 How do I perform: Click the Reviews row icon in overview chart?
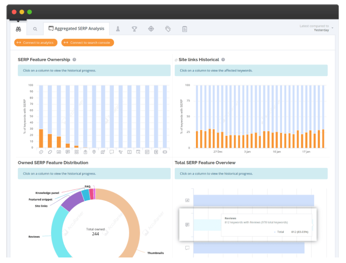187,225
